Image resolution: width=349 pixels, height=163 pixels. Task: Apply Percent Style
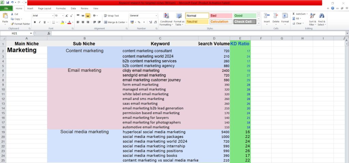[139, 22]
